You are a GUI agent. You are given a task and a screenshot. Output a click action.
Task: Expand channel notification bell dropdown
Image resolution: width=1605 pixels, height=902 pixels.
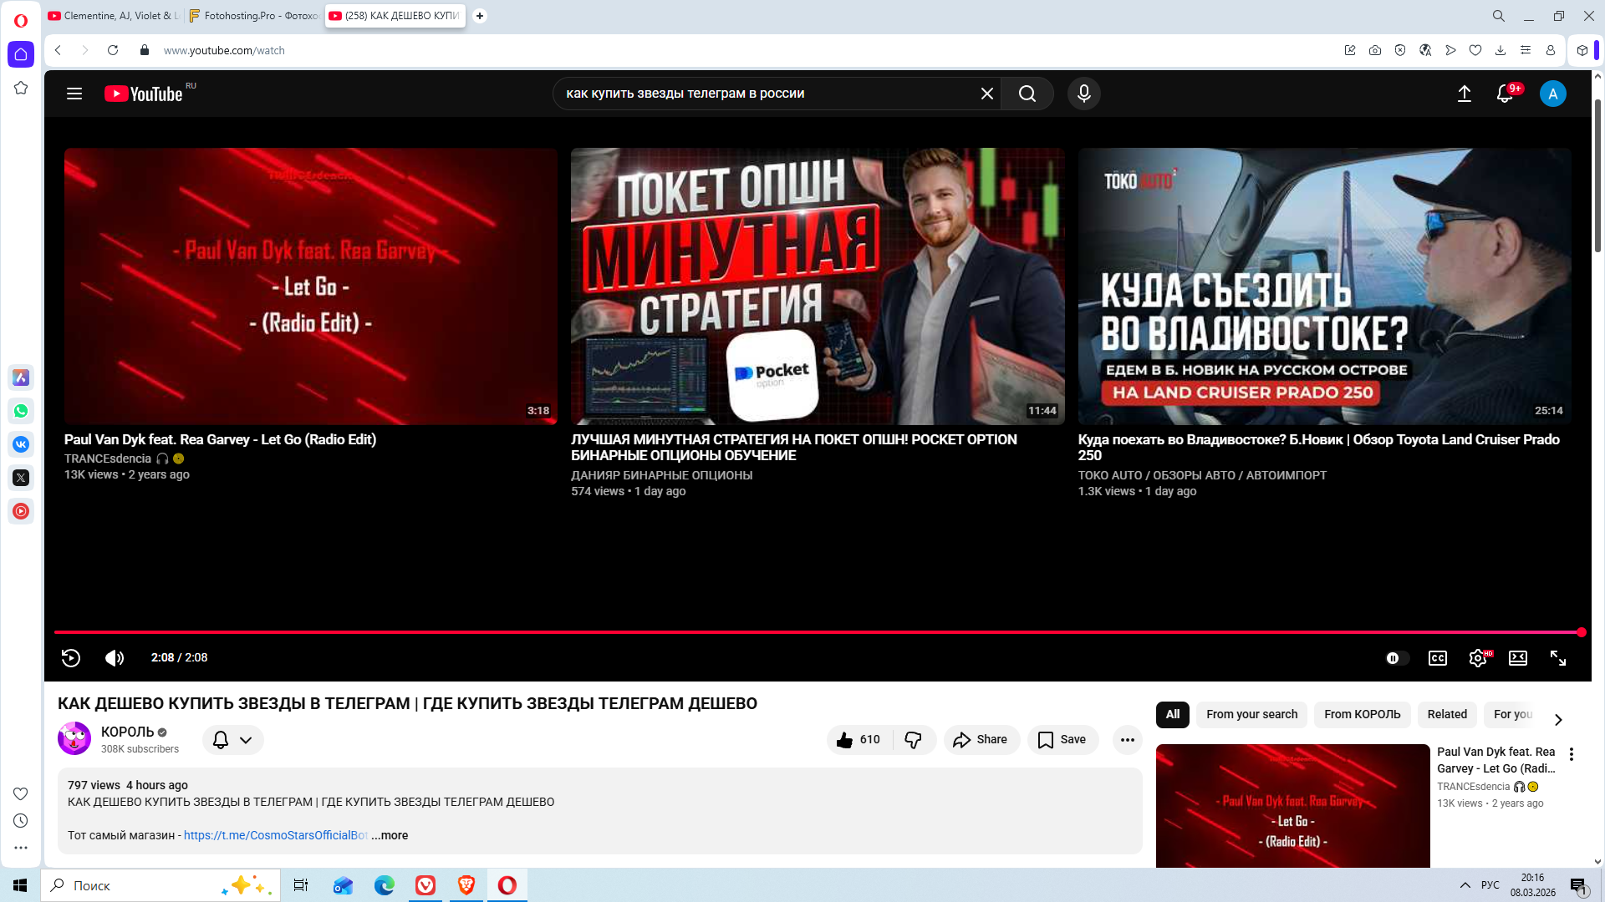[233, 740]
